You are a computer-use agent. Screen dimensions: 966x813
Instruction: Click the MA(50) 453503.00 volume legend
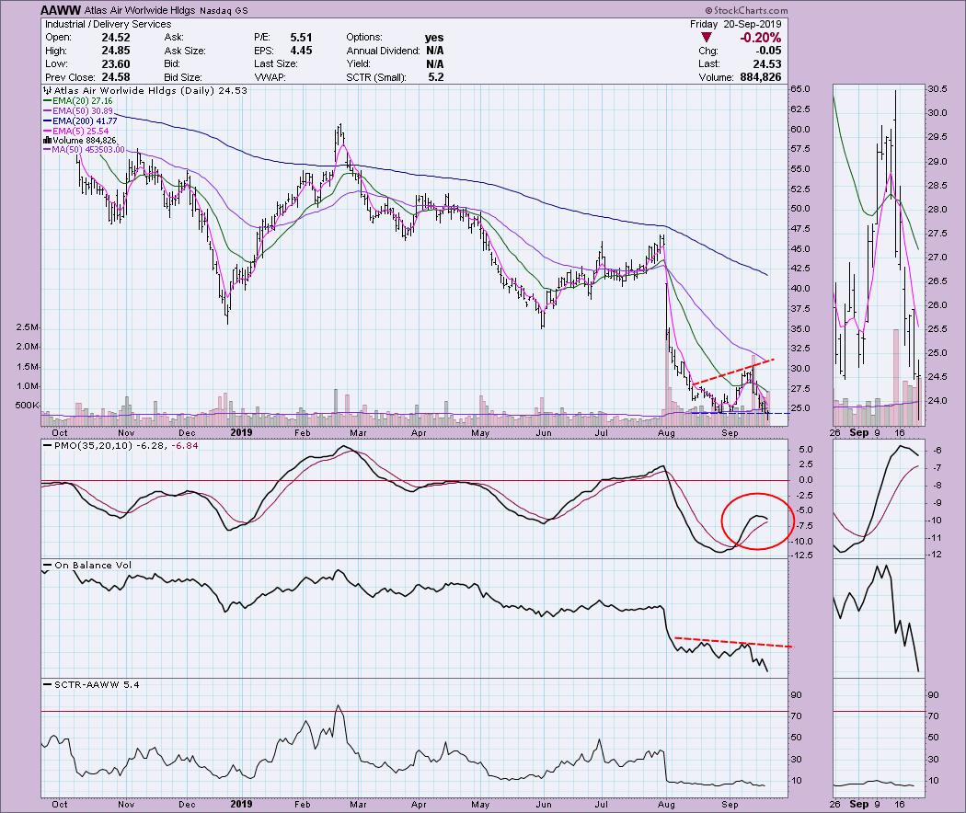[83, 150]
